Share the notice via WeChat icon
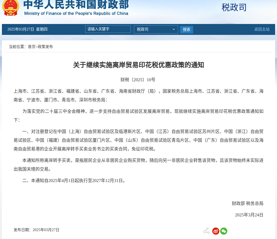 [224, 231]
